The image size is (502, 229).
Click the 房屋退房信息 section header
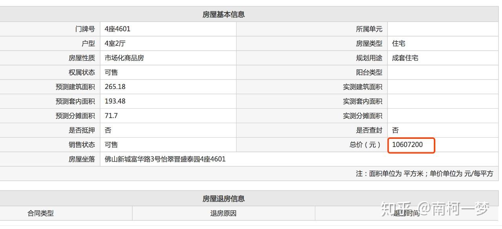click(223, 199)
